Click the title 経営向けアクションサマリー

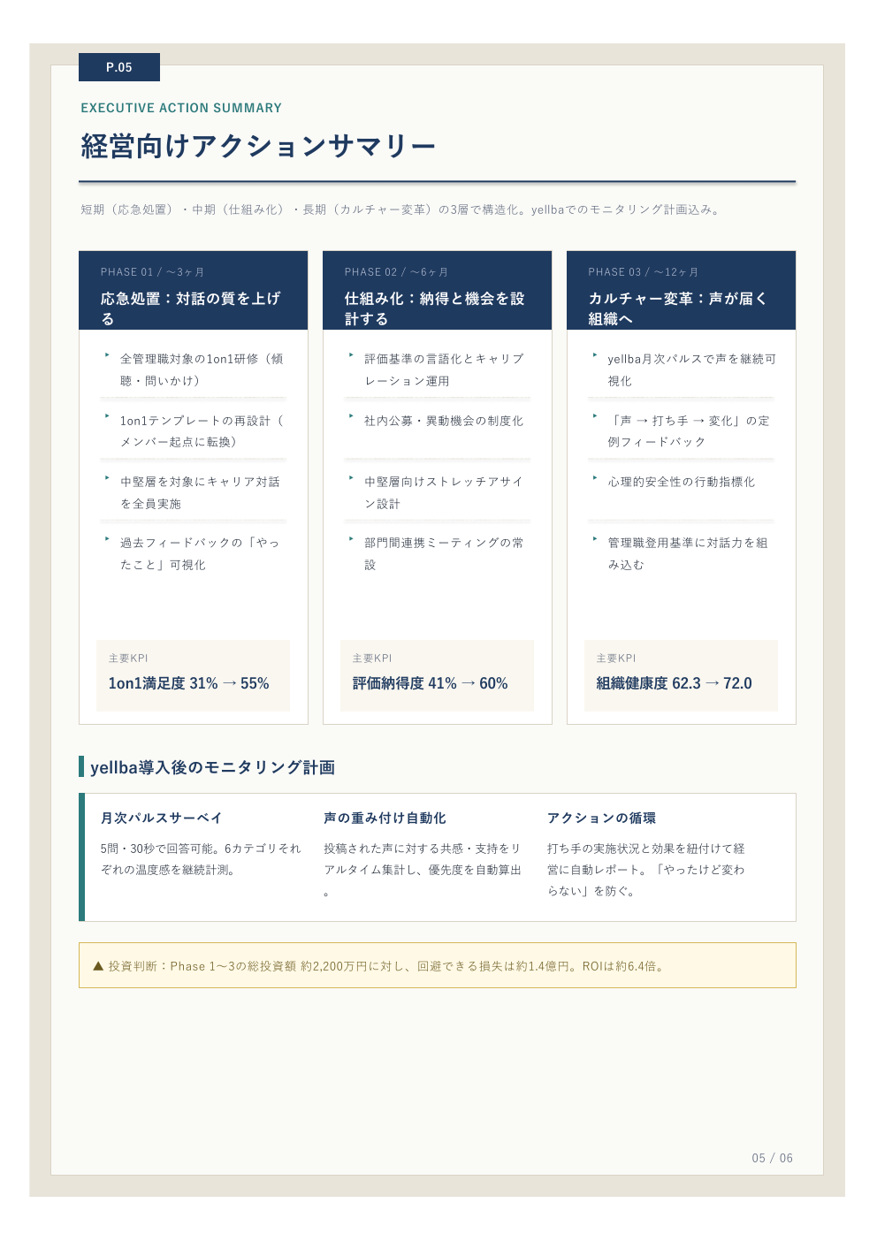(258, 146)
